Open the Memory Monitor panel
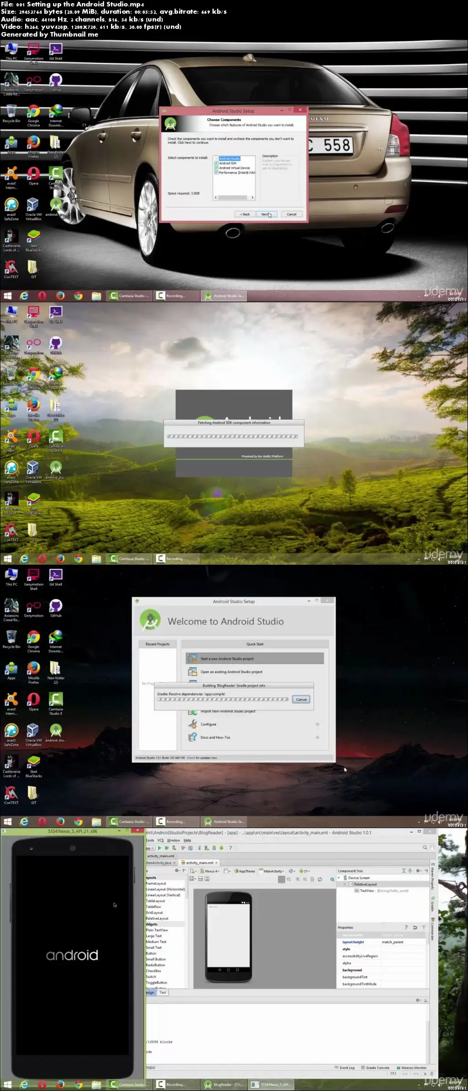 (x=411, y=1068)
